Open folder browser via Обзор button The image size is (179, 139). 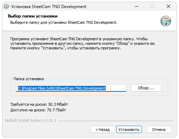point(146,88)
